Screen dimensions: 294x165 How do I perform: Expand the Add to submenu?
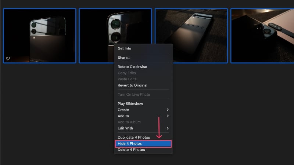143,116
